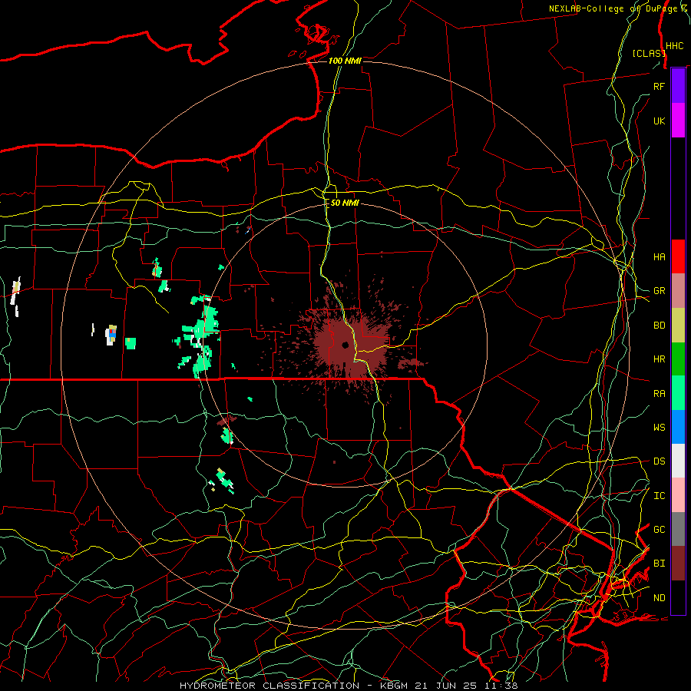Click the RF legend label
Viewport: 691px width, 691px height.
point(659,87)
